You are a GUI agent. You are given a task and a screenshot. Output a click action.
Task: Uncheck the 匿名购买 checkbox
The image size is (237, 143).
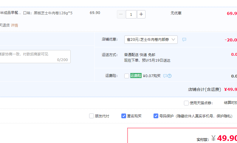coord(124,116)
